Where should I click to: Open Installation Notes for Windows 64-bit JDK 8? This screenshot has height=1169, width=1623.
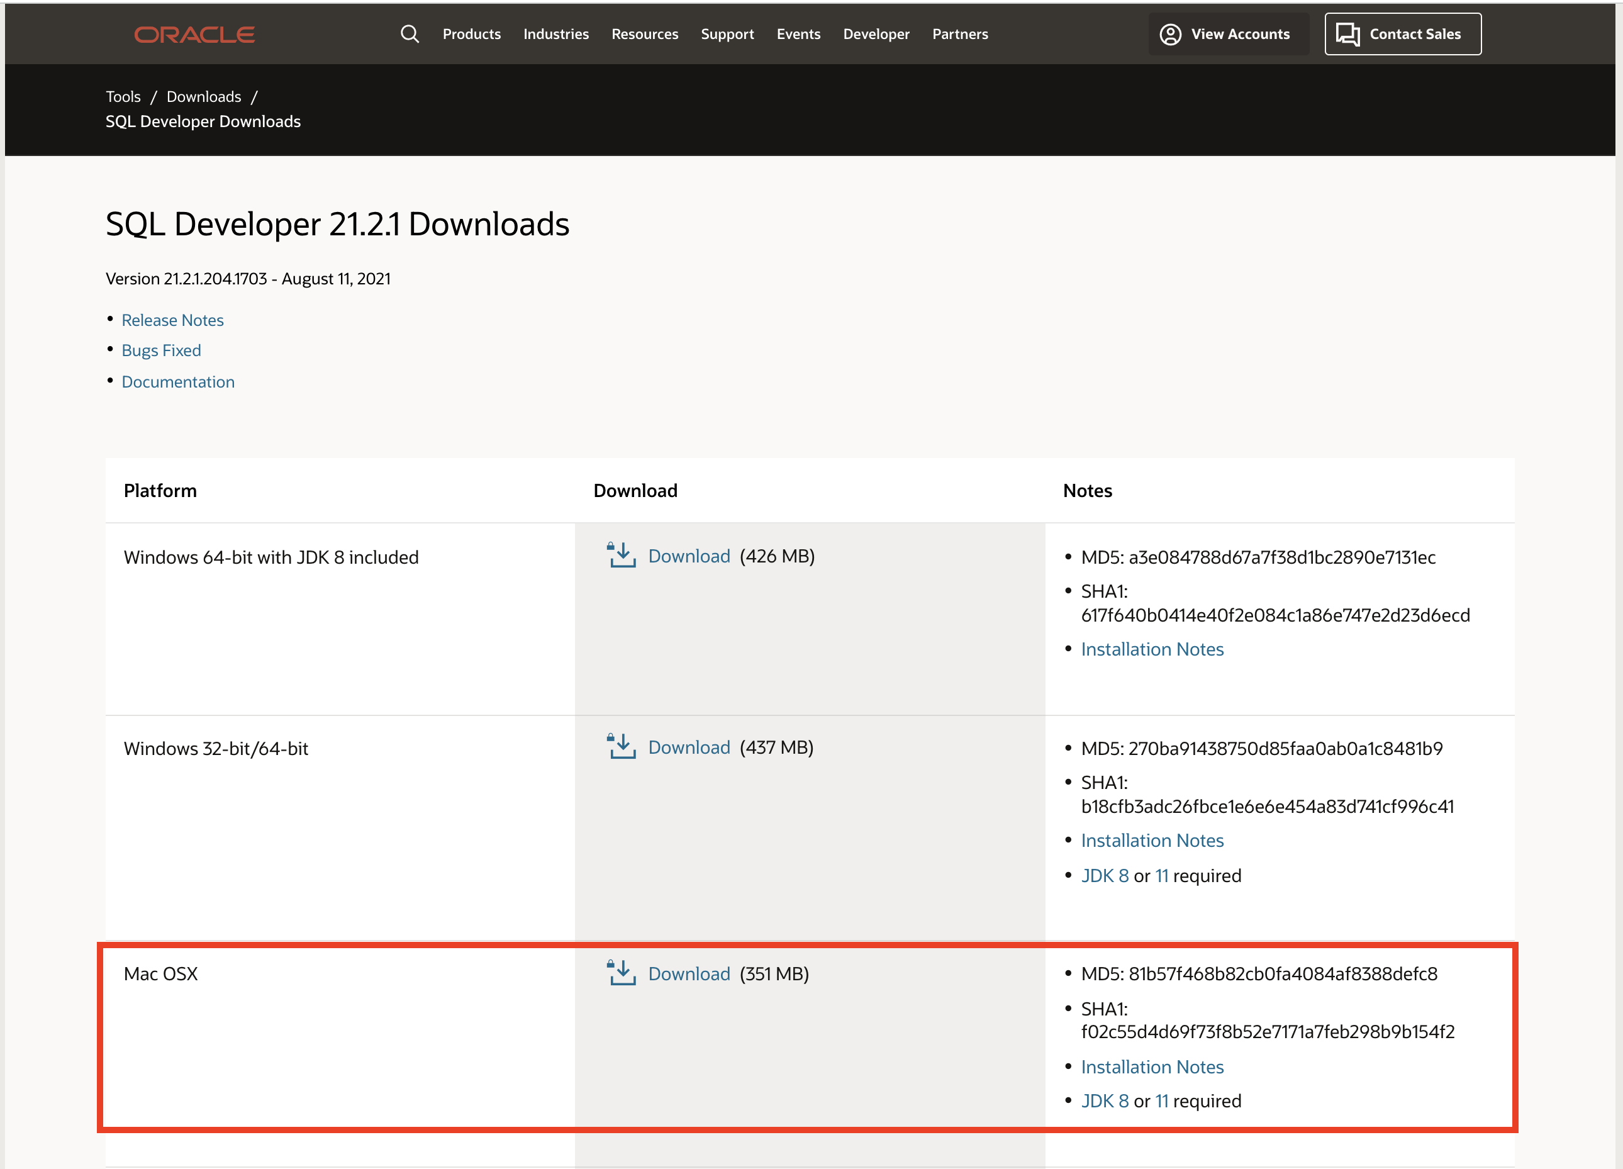point(1152,649)
